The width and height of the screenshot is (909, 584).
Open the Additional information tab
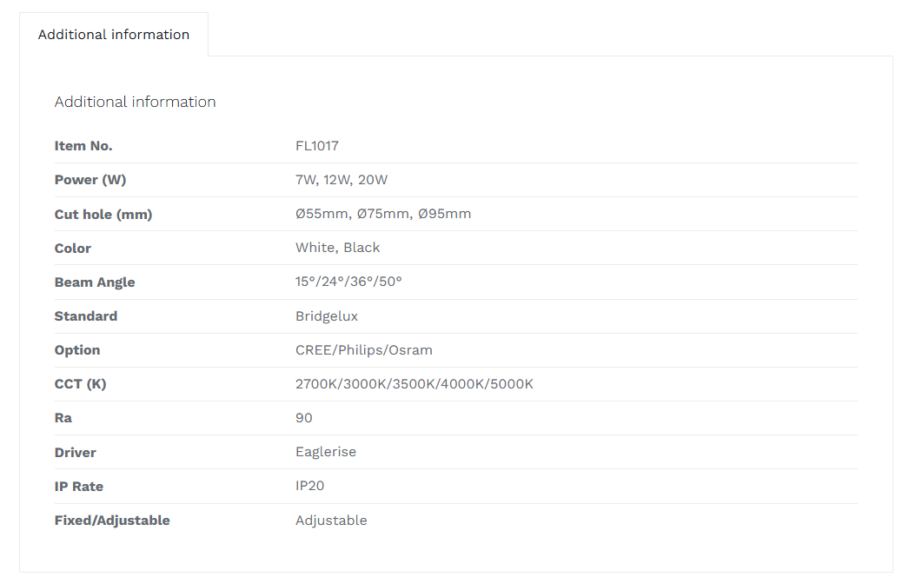pyautogui.click(x=114, y=34)
